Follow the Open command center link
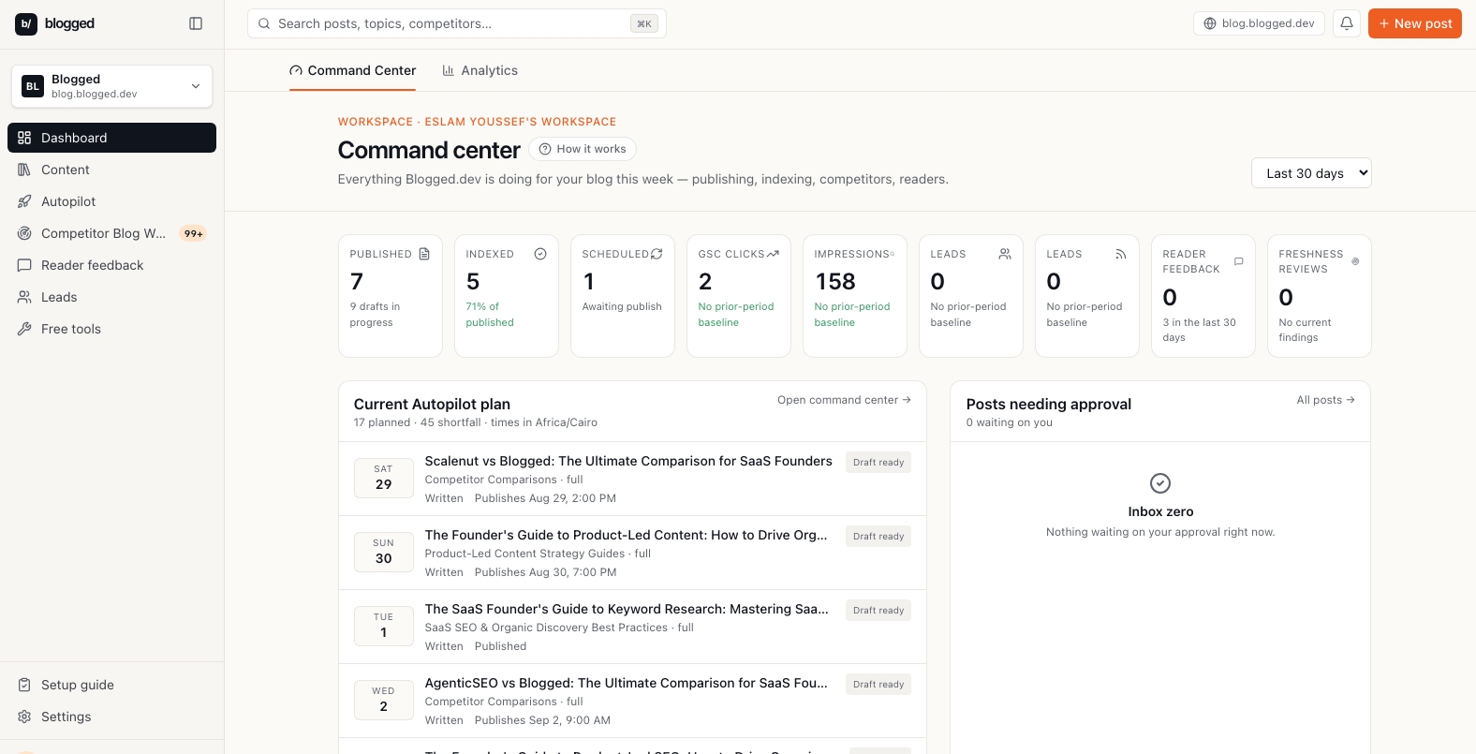Image resolution: width=1476 pixels, height=754 pixels. 844,400
